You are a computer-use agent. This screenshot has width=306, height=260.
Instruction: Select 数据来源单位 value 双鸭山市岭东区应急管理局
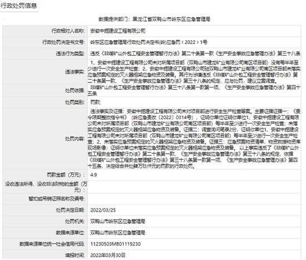(118, 233)
